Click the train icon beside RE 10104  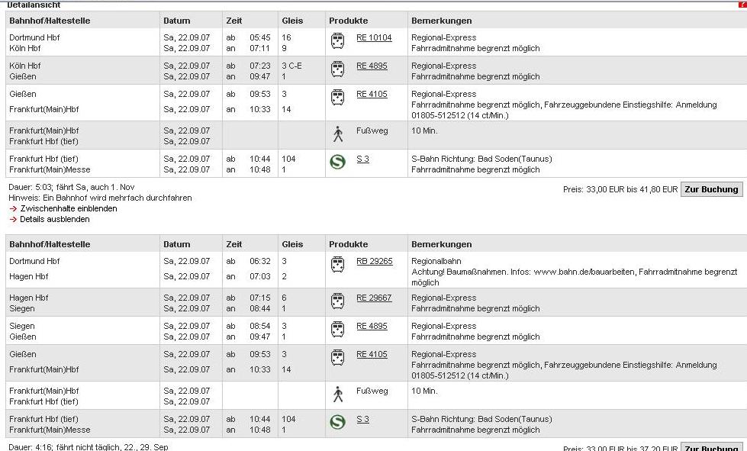pos(337,40)
